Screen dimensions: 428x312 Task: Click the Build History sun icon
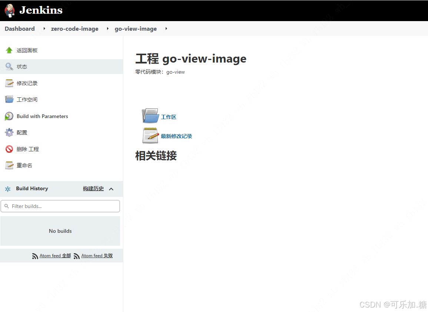8,189
